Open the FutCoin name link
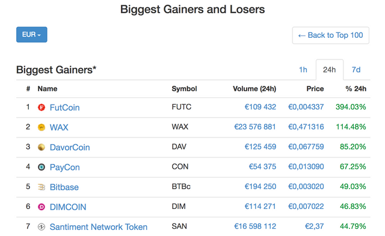This screenshot has height=236, width=385. tap(64, 107)
